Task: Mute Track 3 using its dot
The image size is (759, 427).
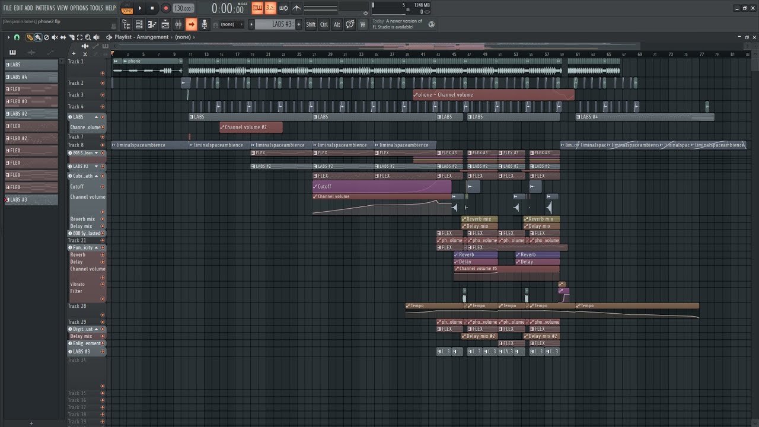Action: pos(103,95)
